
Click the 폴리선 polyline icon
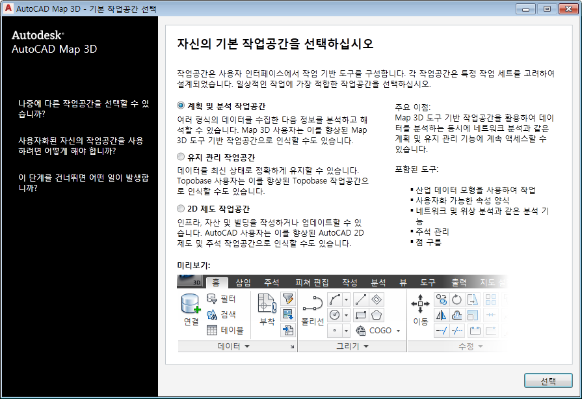click(x=313, y=303)
